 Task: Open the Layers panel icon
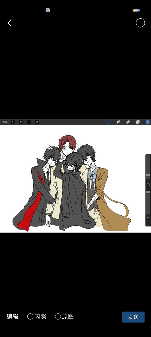(x=138, y=122)
